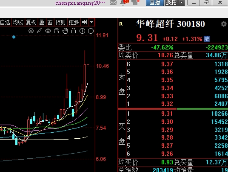Select the drawing pen tool icon
This screenshot has height=172, width=228.
click(x=39, y=31)
